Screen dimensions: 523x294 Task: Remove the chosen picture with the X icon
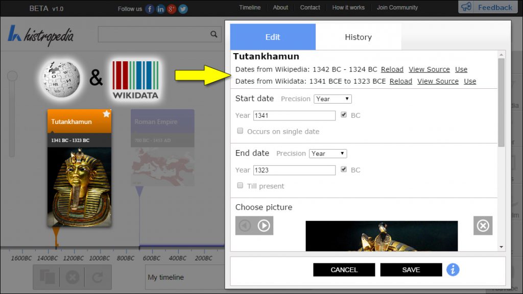tap(483, 225)
